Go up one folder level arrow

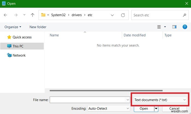pyautogui.click(x=32, y=15)
